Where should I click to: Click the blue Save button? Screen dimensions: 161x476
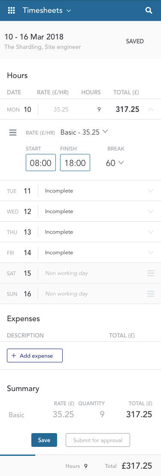[44, 440]
